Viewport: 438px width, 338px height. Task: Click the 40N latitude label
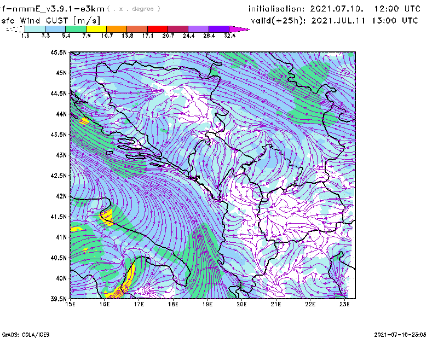[61, 278]
